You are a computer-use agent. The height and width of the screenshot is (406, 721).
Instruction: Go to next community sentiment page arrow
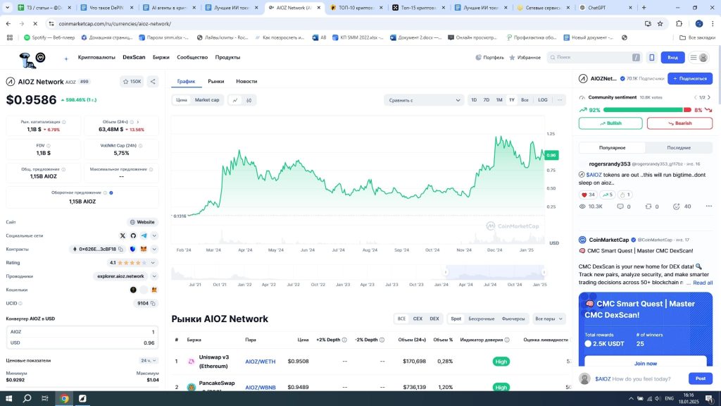[708, 97]
